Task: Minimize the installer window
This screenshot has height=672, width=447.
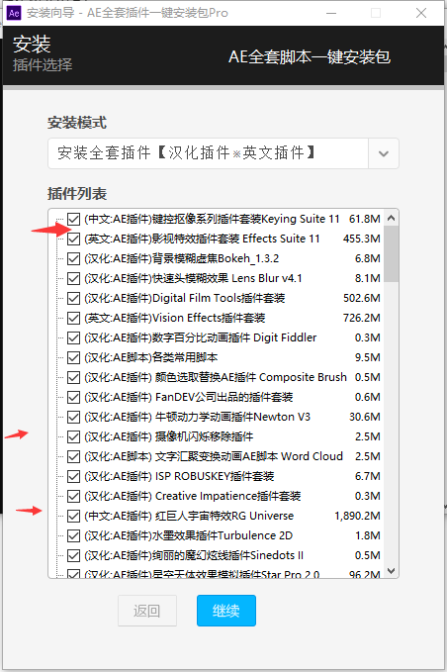Action: (331, 13)
